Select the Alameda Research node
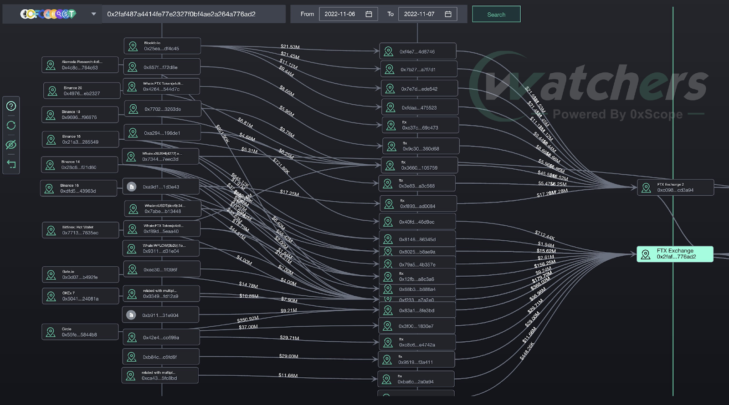This screenshot has height=405, width=729. coord(80,65)
